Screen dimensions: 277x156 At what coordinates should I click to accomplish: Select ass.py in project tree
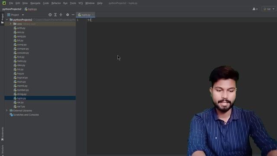(x=21, y=32)
